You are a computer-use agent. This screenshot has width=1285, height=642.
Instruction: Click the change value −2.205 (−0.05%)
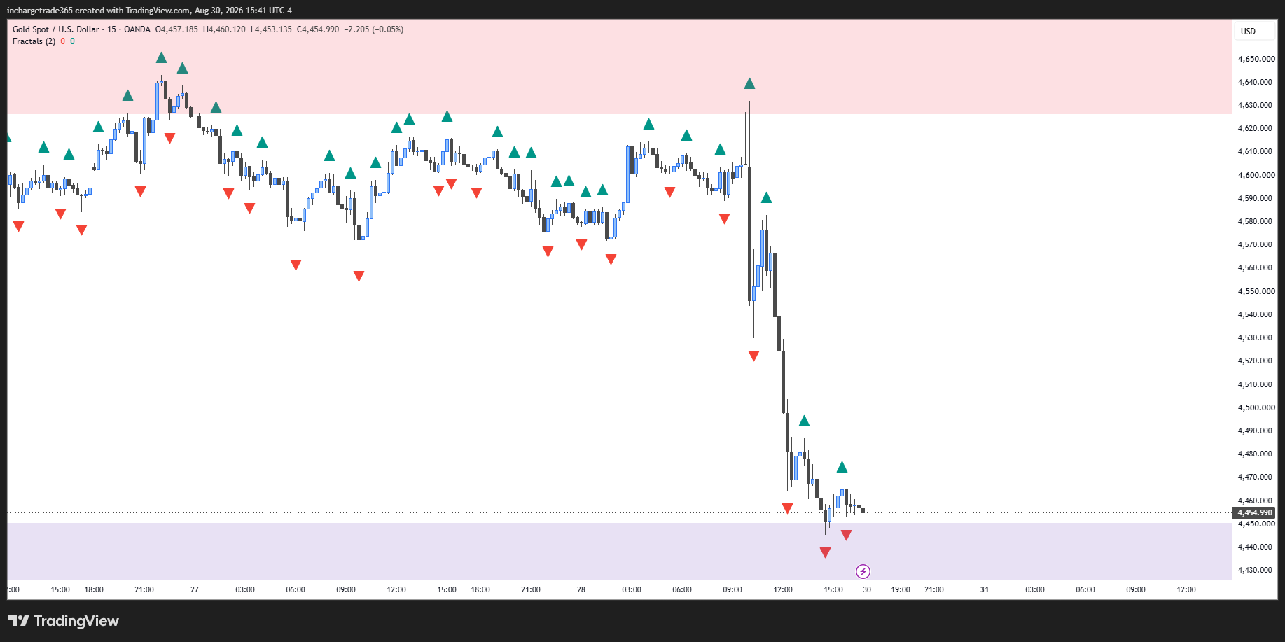click(x=374, y=29)
